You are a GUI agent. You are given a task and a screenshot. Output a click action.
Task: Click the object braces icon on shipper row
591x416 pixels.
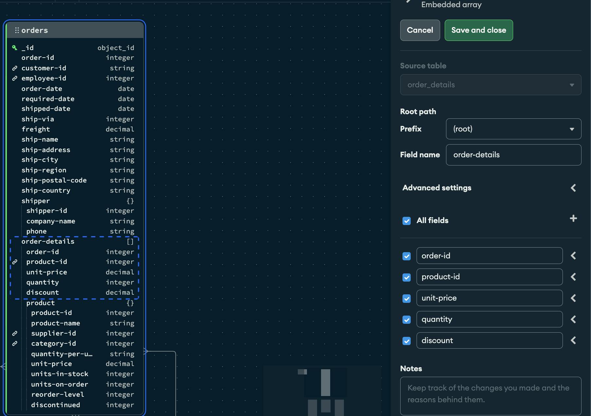click(130, 201)
